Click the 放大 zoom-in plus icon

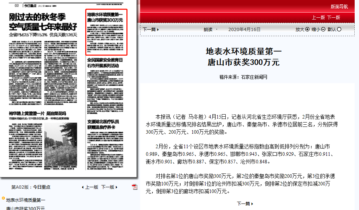point(307,30)
